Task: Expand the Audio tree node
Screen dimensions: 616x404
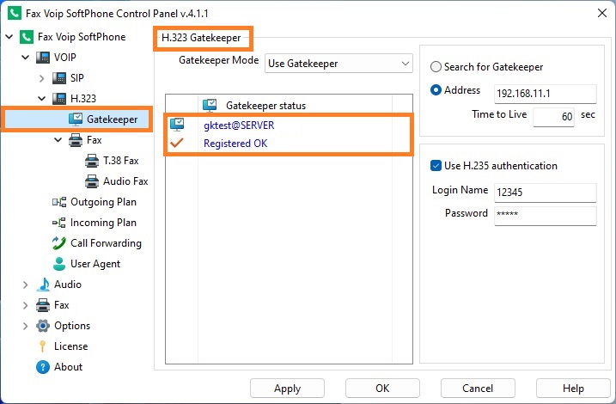Action: pyautogui.click(x=25, y=285)
